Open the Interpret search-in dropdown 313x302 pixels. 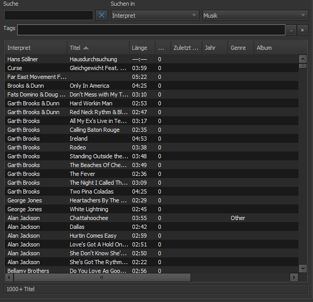(155, 16)
